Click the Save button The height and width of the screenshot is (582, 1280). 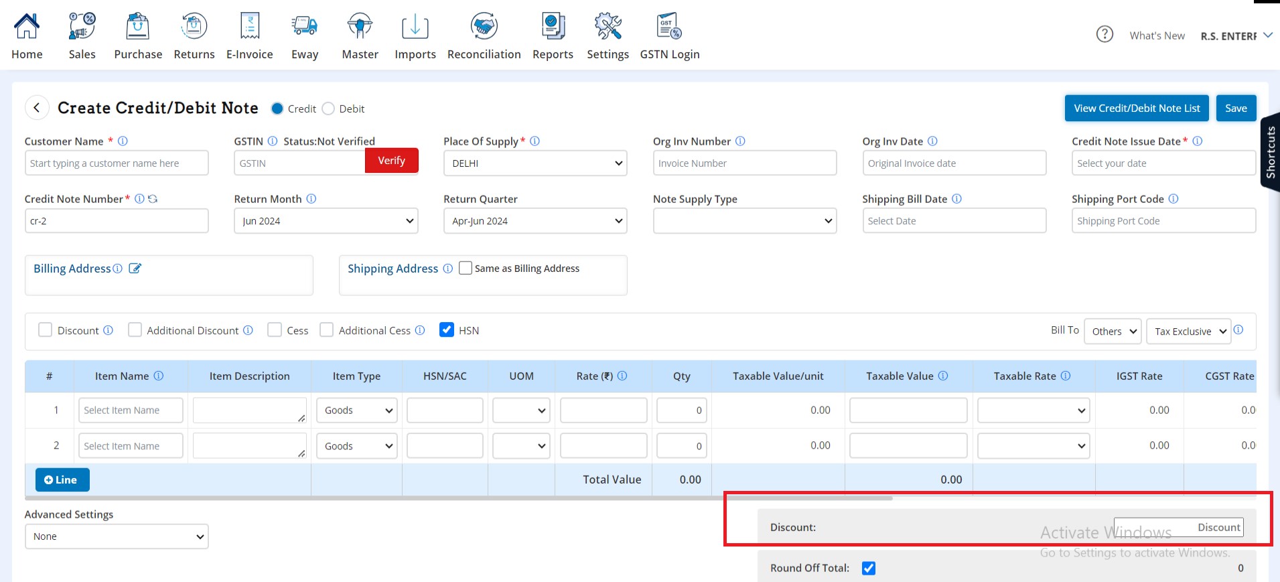(1236, 108)
